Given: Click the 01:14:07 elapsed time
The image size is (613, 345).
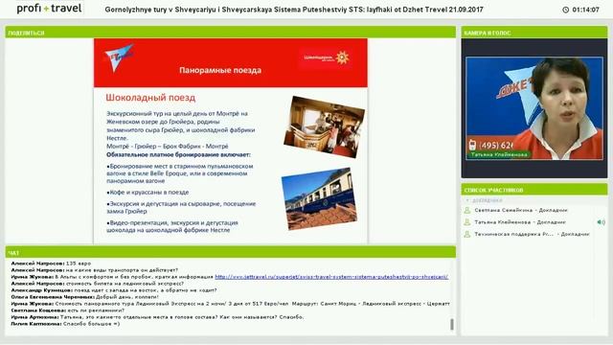Looking at the screenshot, I should pos(585,10).
